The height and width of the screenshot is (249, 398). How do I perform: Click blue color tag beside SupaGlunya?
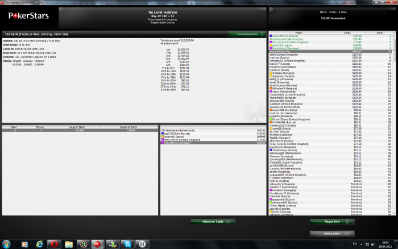[271, 150]
